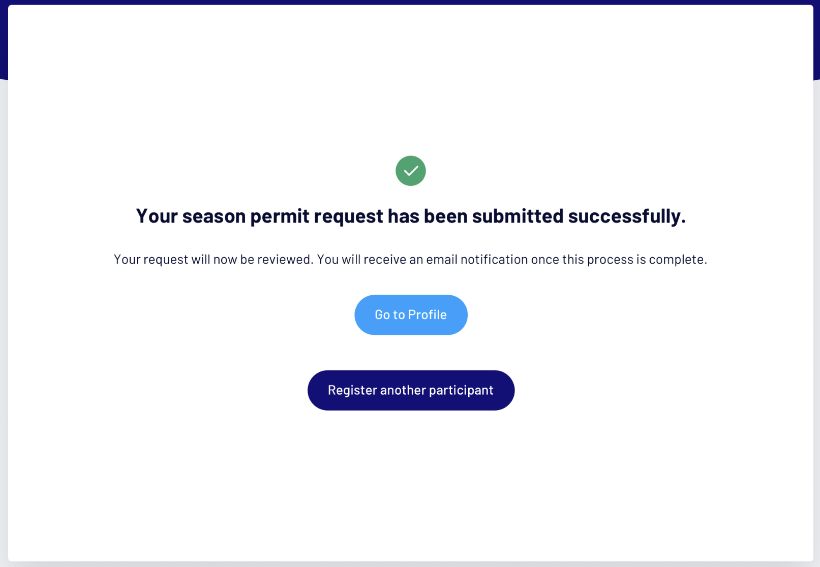The image size is (820, 567).
Task: Click the words "Go to" on the profile button
Action: click(389, 315)
